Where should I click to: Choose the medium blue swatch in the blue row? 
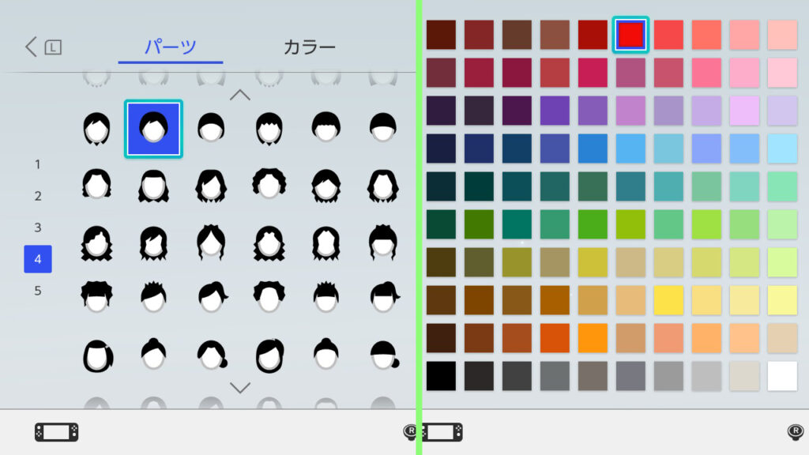(593, 149)
